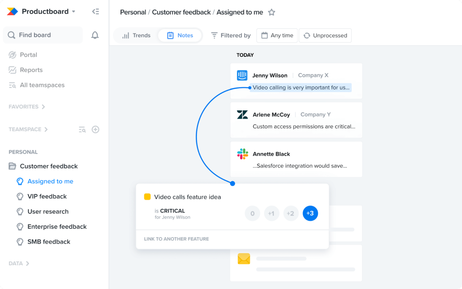Toggle the Unprocessed filter
462x289 pixels.
325,35
